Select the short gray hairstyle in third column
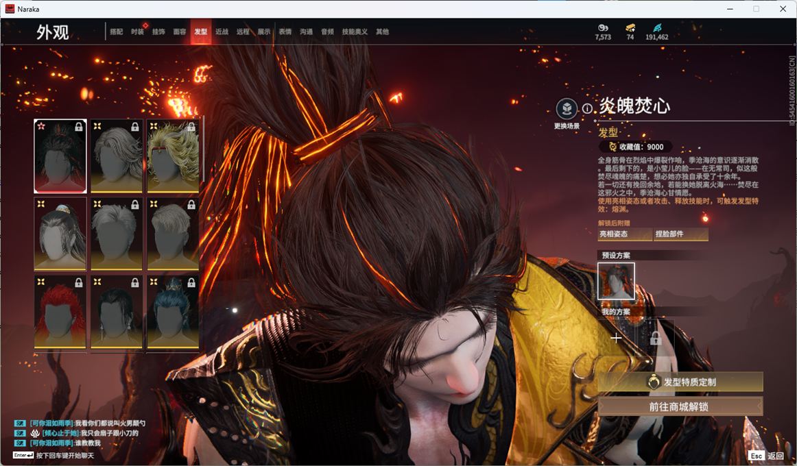797x466 pixels. 173,234
